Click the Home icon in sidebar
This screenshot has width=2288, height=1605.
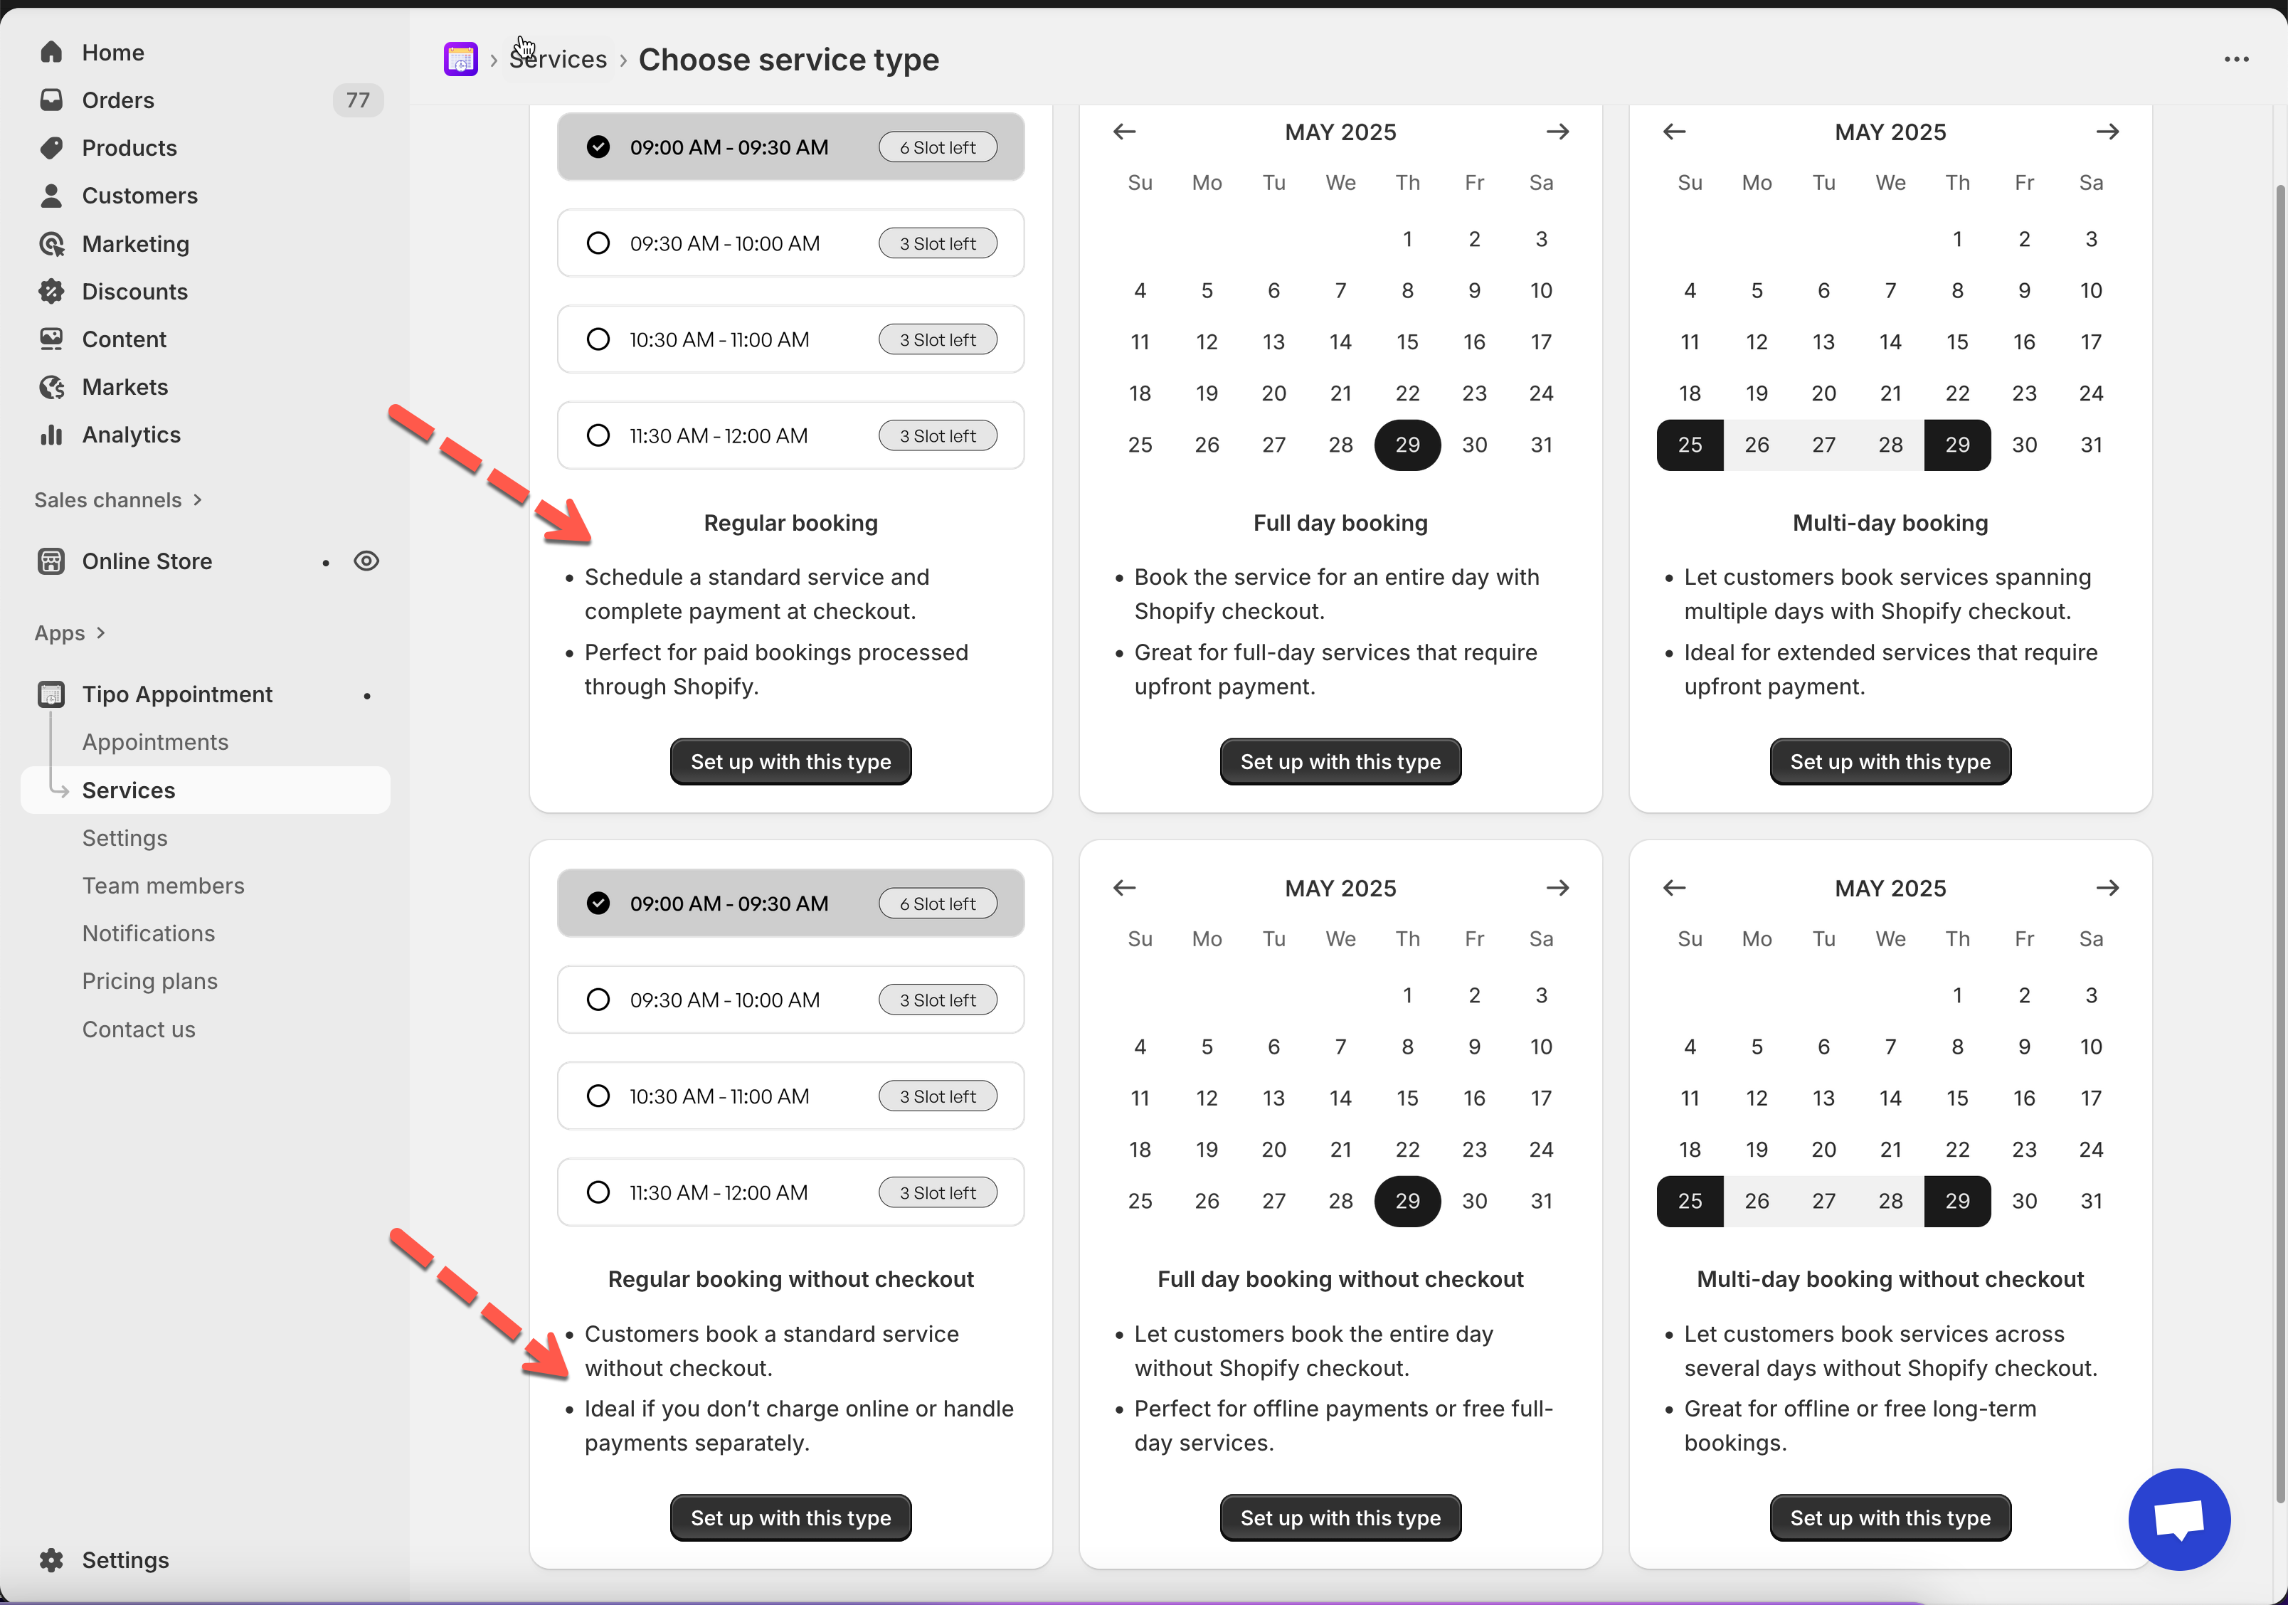tap(52, 53)
